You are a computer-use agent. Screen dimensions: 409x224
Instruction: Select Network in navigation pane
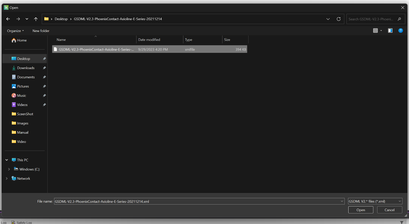click(21, 178)
